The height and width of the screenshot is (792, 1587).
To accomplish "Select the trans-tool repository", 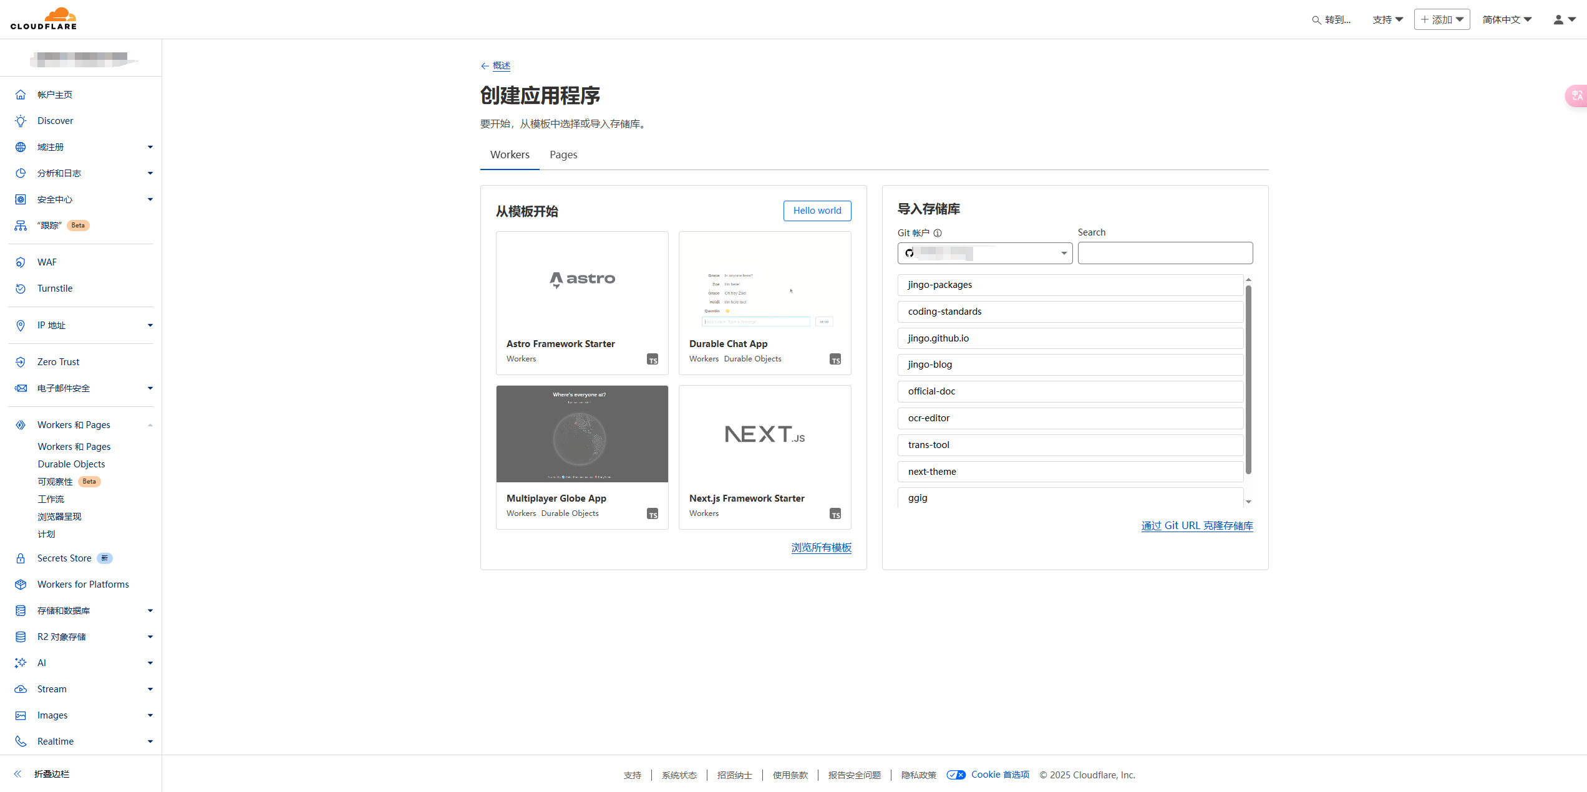I will (1070, 445).
